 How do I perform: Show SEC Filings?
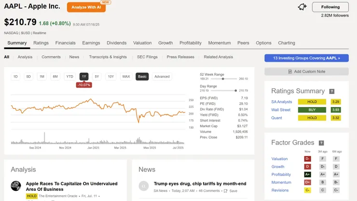147,57
